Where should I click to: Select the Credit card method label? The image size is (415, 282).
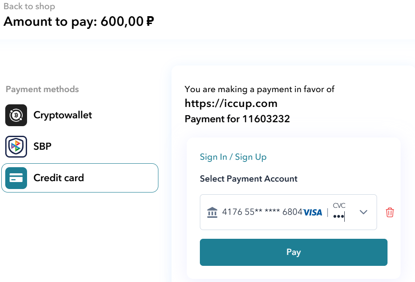click(58, 178)
